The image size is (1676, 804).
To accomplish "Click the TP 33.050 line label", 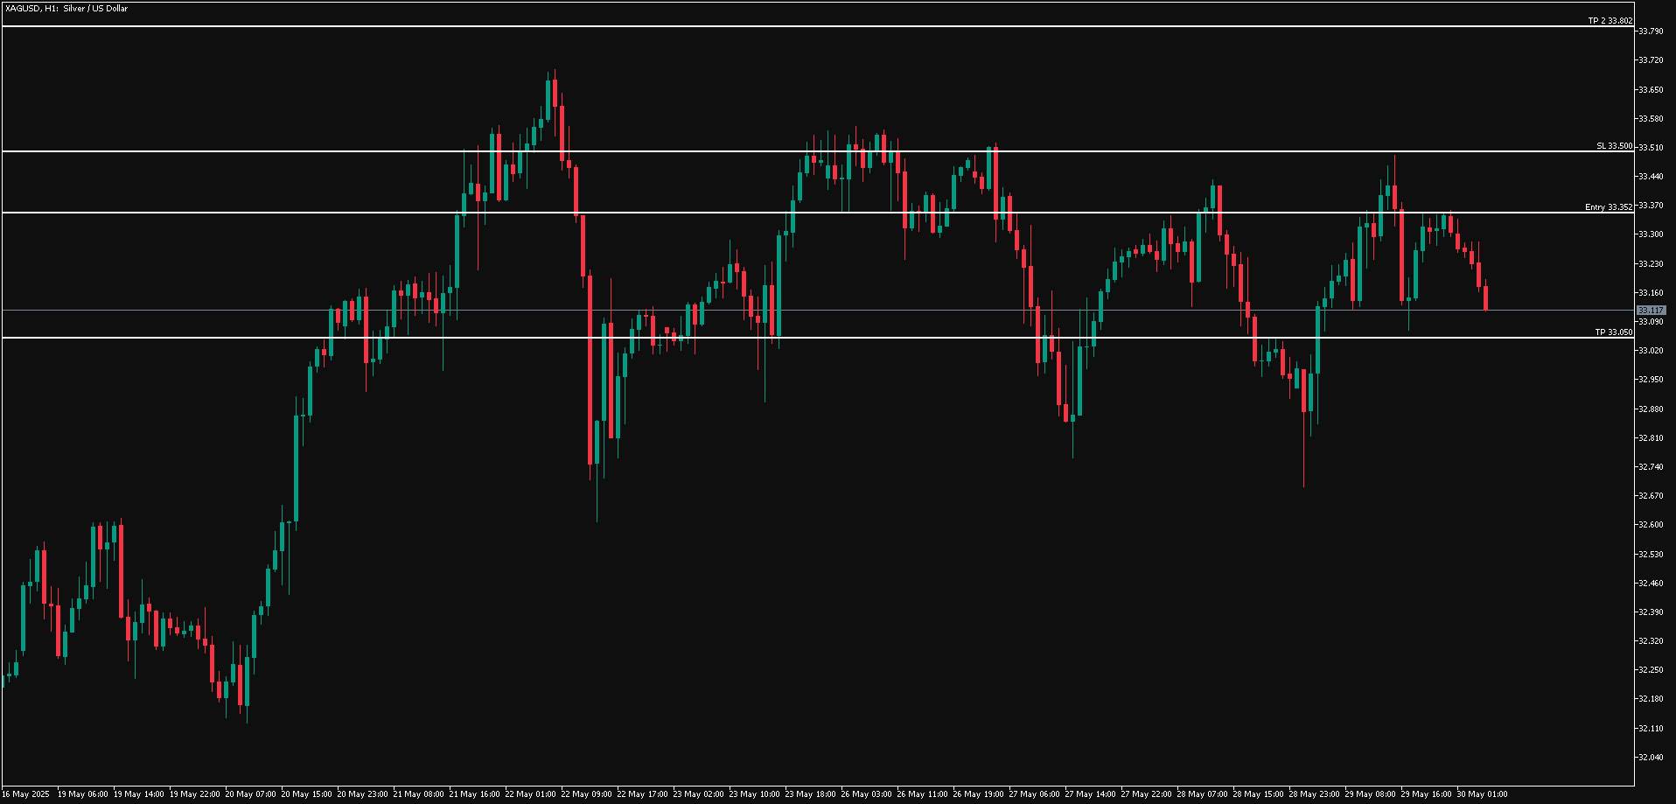I will pyautogui.click(x=1613, y=332).
